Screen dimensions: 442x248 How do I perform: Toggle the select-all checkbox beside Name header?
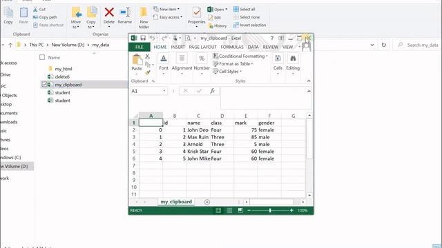tap(42, 57)
